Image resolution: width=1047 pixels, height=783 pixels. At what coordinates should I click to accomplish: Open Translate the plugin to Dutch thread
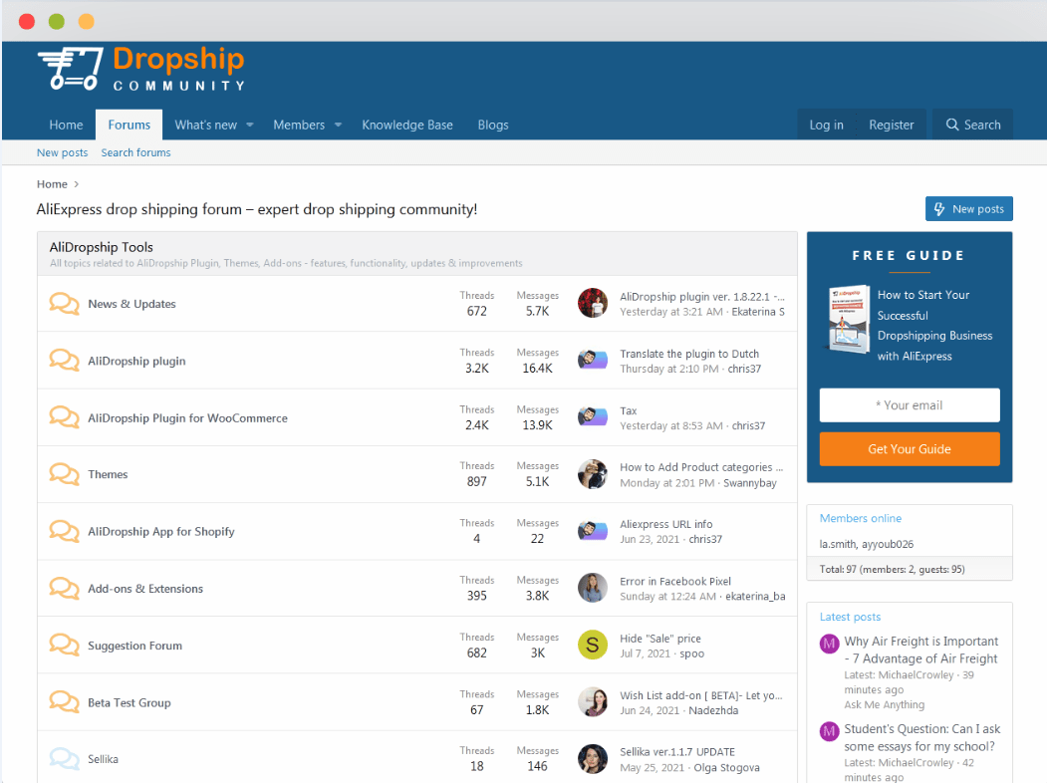coord(689,354)
